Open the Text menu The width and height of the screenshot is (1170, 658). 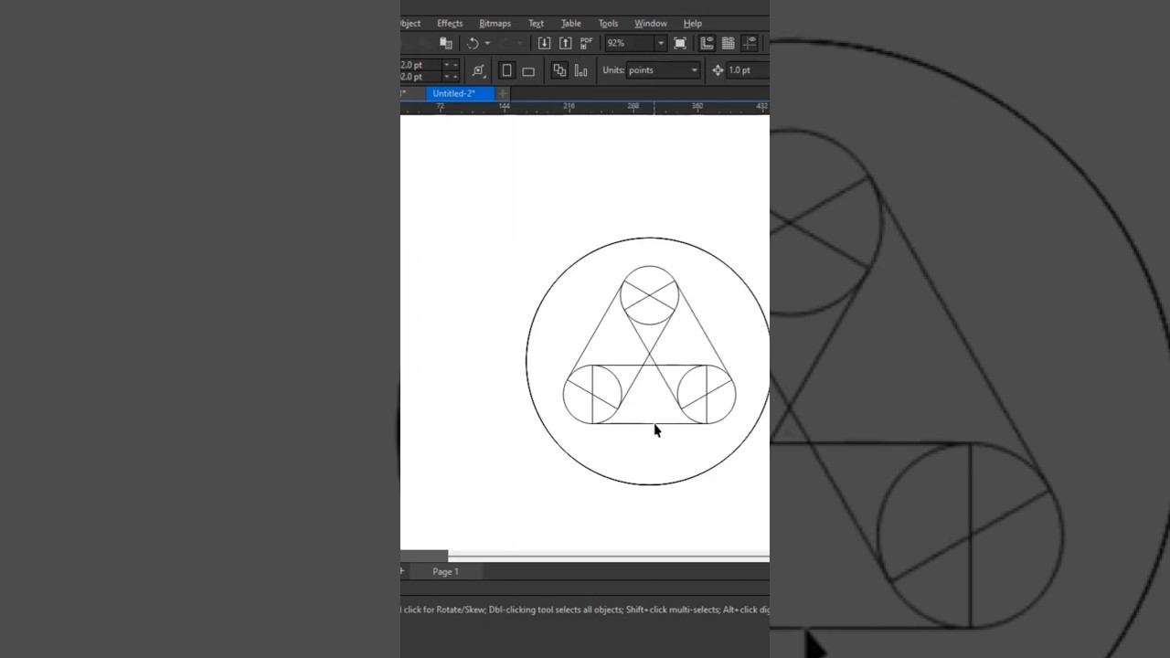pos(536,23)
